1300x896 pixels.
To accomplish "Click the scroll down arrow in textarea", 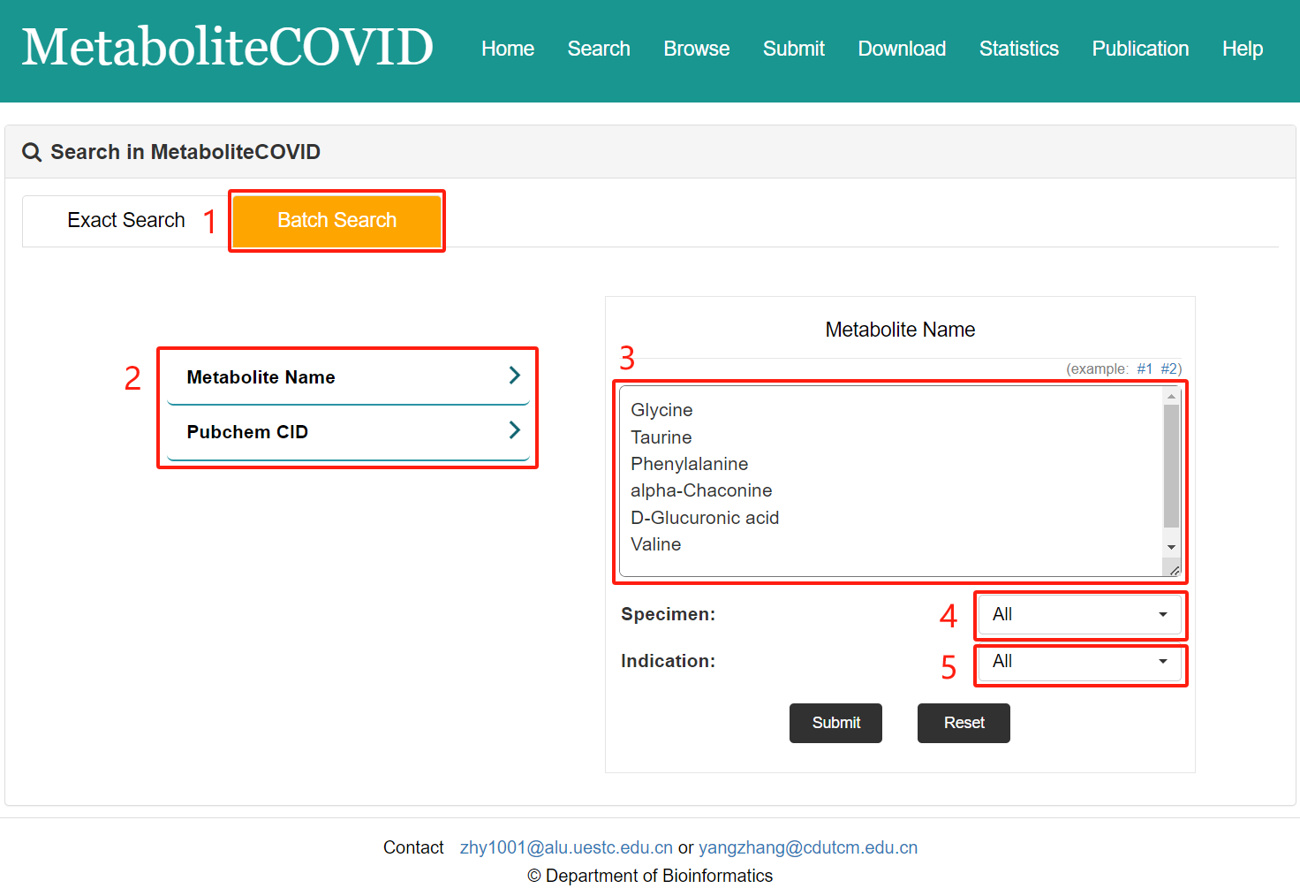I will coord(1171,548).
